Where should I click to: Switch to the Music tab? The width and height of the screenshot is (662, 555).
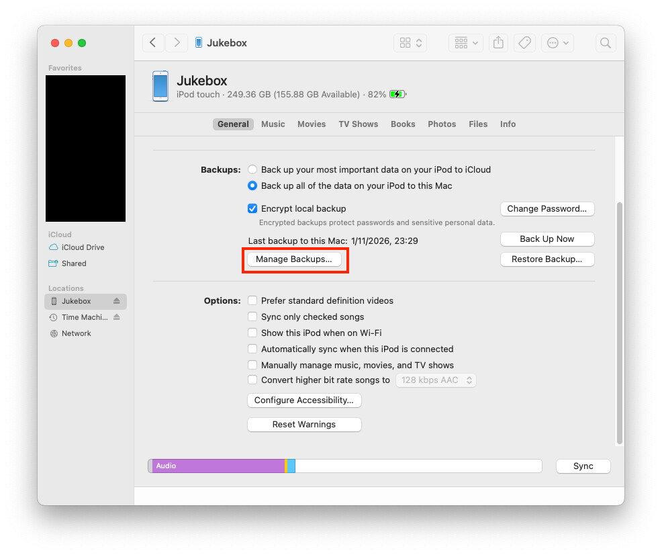(x=273, y=124)
